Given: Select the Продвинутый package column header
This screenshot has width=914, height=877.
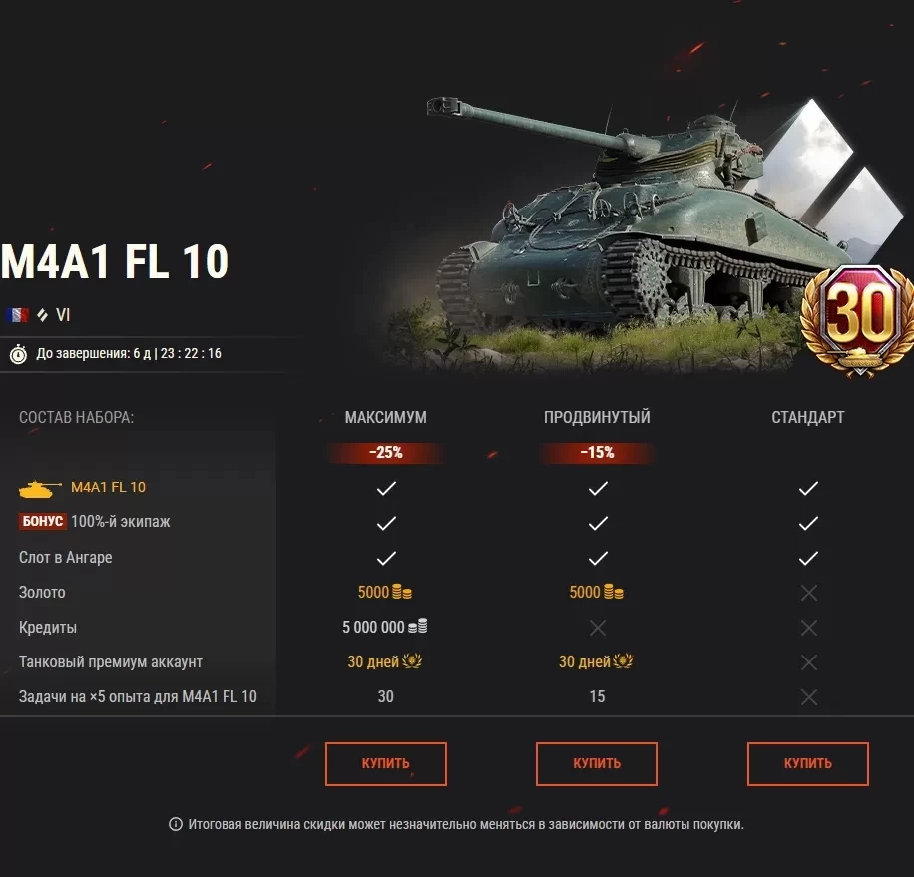Looking at the screenshot, I should 597,417.
